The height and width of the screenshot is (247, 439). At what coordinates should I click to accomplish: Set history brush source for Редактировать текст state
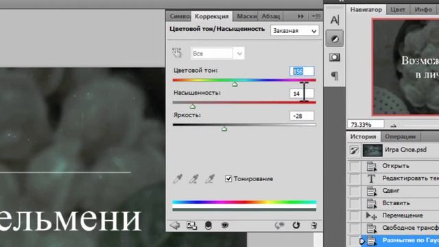coord(355,178)
